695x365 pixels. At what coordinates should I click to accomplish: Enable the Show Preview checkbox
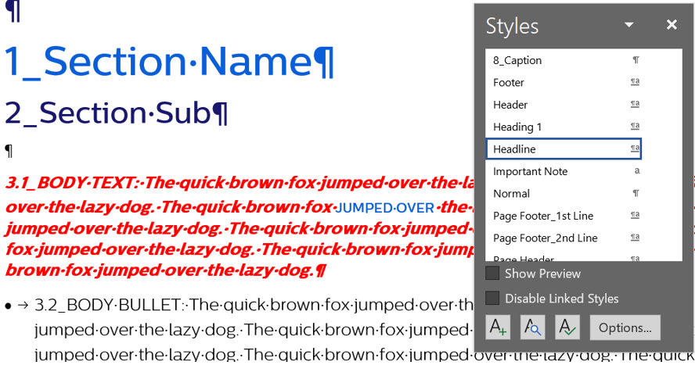492,274
